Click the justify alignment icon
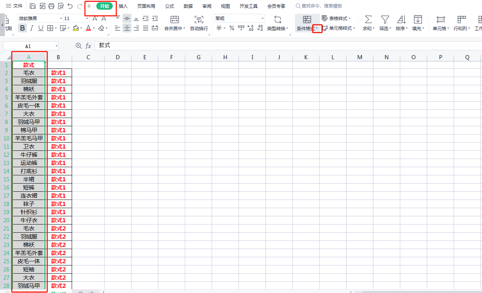The image size is (482, 293). tap(146, 28)
